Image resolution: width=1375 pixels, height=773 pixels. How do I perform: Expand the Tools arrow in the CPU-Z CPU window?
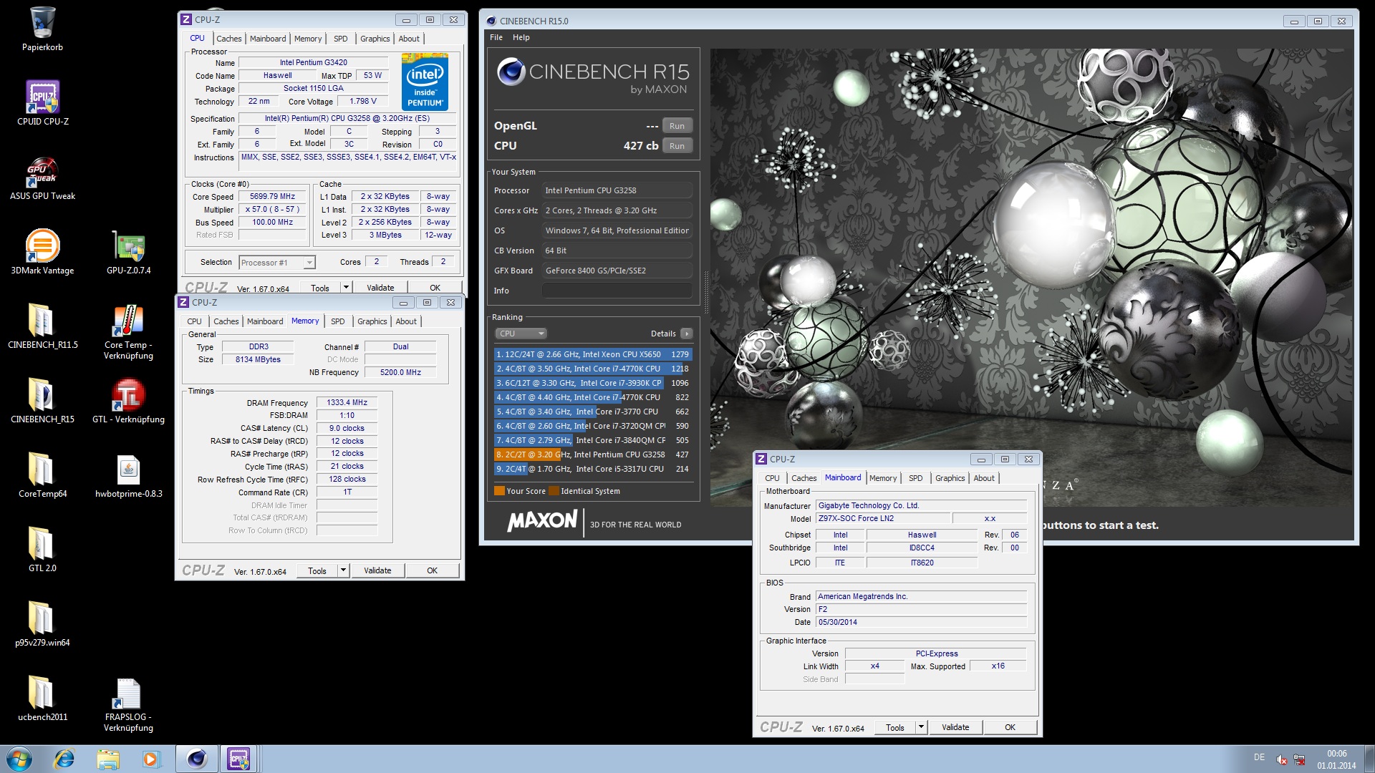click(346, 288)
